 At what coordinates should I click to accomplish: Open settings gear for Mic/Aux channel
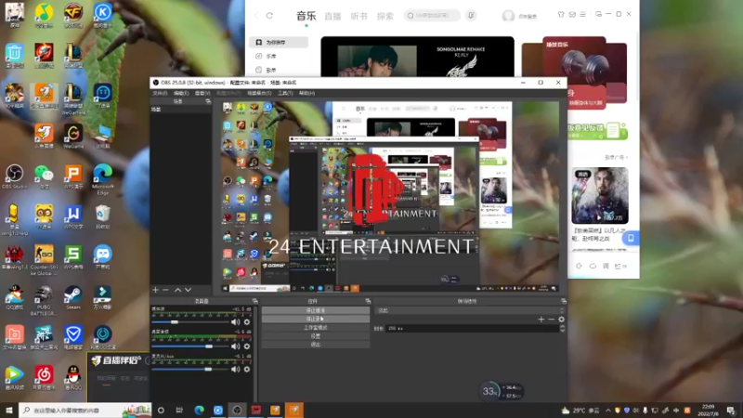(x=247, y=369)
